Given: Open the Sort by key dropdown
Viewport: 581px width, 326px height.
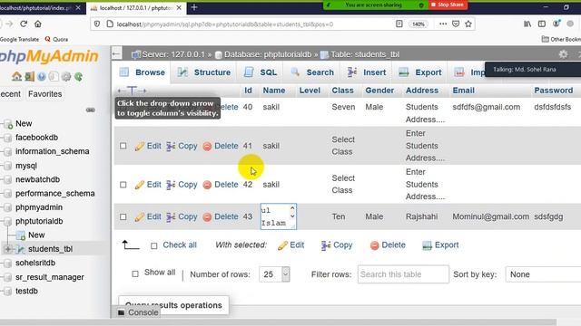Looking at the screenshot, I should (543, 274).
